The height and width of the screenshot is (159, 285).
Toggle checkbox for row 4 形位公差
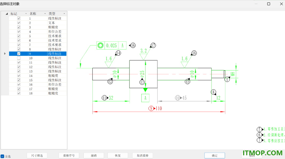click(19, 32)
